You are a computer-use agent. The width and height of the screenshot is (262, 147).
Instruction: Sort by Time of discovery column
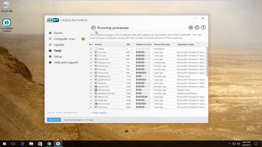click(162, 45)
